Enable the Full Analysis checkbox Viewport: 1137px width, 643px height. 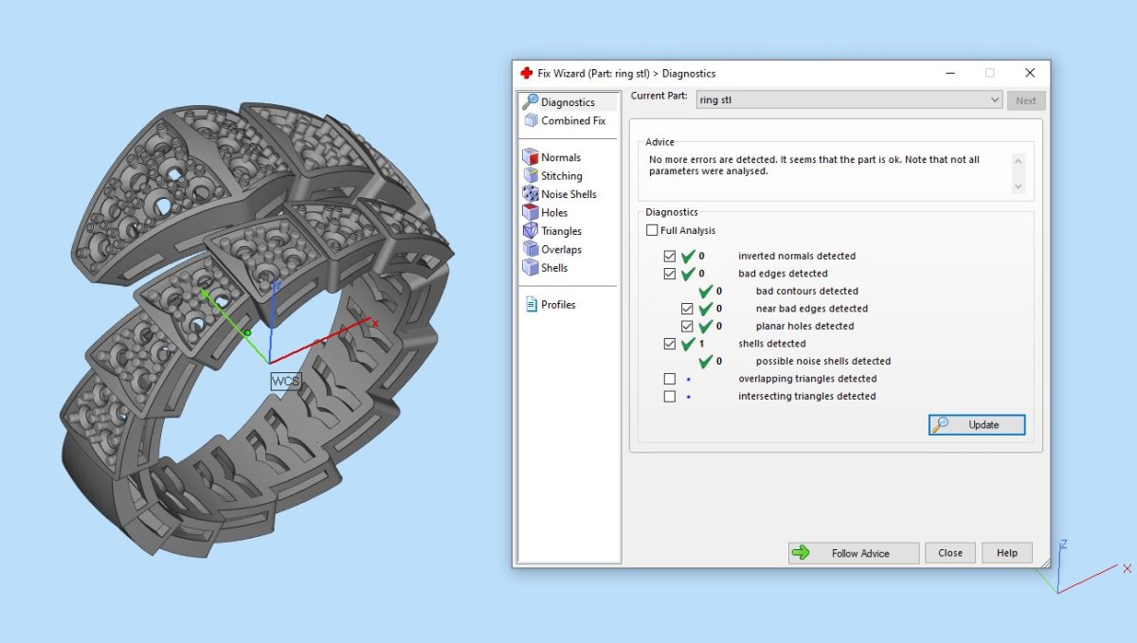point(652,230)
